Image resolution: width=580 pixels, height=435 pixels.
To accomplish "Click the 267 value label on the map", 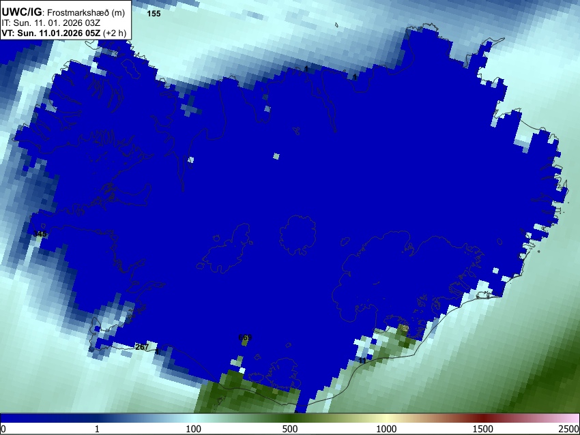I will coord(142,346).
